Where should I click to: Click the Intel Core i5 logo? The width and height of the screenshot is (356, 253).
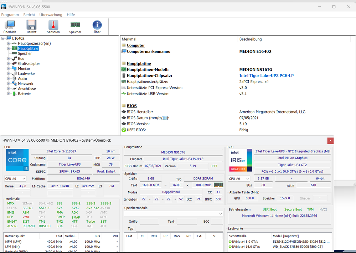coord(17,161)
